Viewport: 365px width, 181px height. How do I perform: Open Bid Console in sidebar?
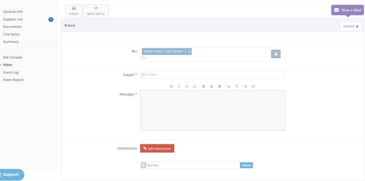tap(13, 57)
